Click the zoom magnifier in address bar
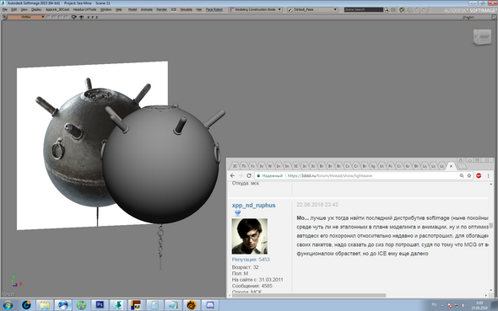The height and width of the screenshot is (311, 498). [x=462, y=175]
